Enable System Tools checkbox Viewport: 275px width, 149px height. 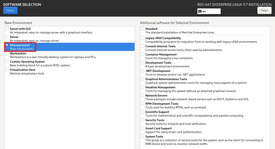142,137
